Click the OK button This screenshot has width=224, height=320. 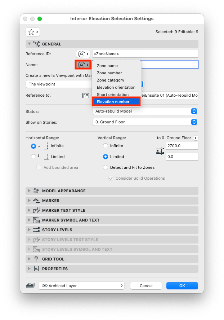click(182, 286)
